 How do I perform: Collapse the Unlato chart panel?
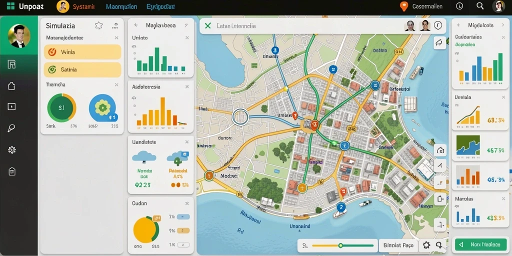(x=187, y=38)
